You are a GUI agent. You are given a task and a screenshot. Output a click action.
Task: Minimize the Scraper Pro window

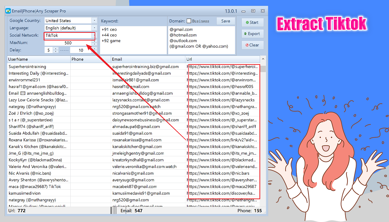tap(244, 11)
